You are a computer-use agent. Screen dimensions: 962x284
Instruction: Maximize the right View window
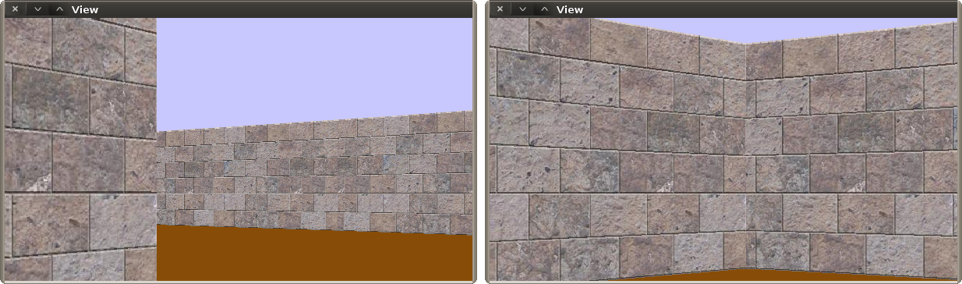545,9
